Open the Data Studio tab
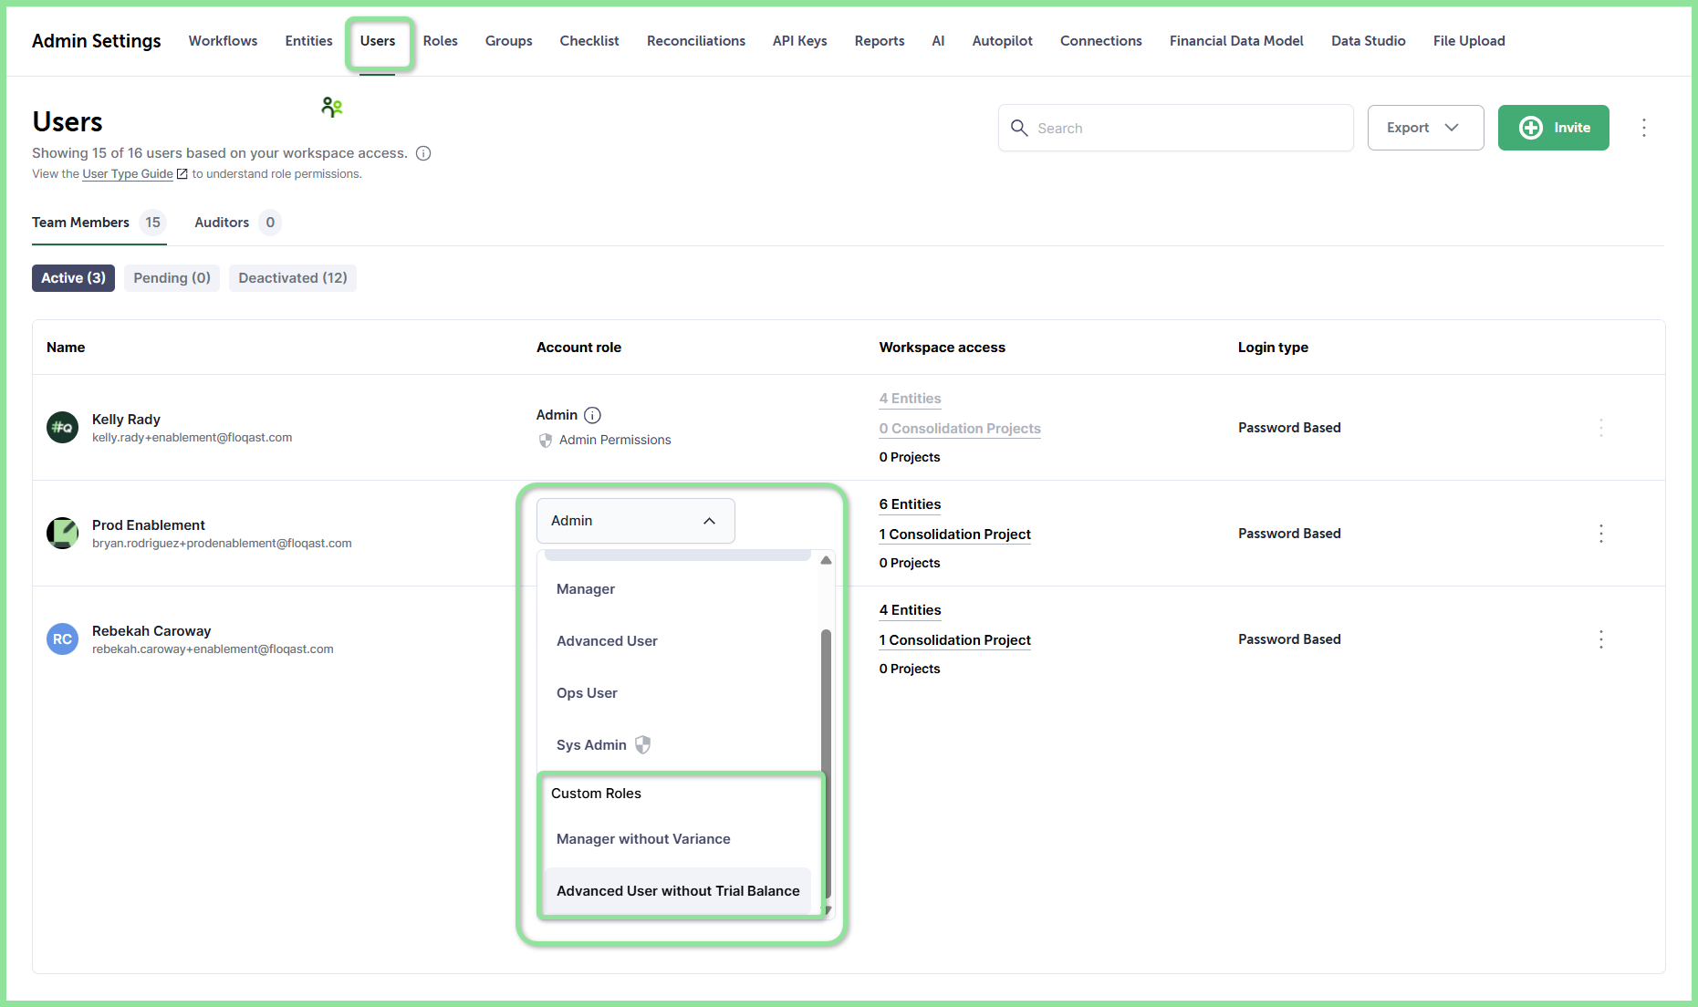The image size is (1698, 1007). pos(1368,41)
